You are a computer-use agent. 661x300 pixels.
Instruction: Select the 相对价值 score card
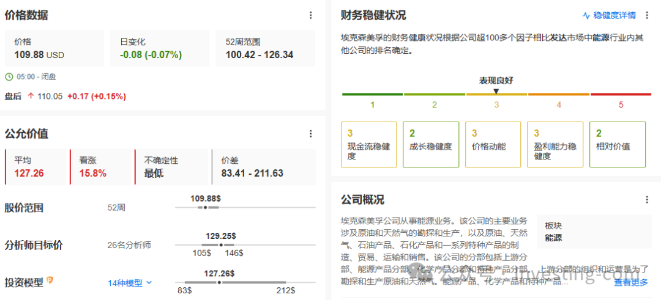(618, 144)
